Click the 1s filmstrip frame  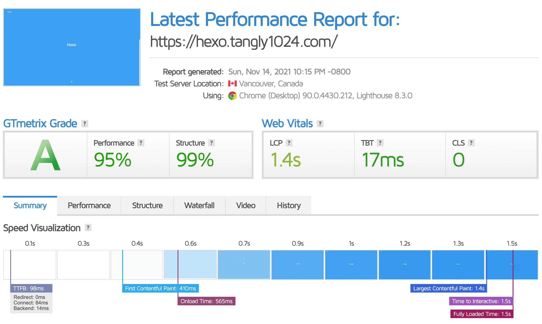coord(351,265)
